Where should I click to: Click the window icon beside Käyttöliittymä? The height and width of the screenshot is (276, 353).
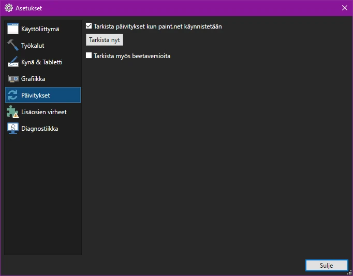click(x=13, y=29)
